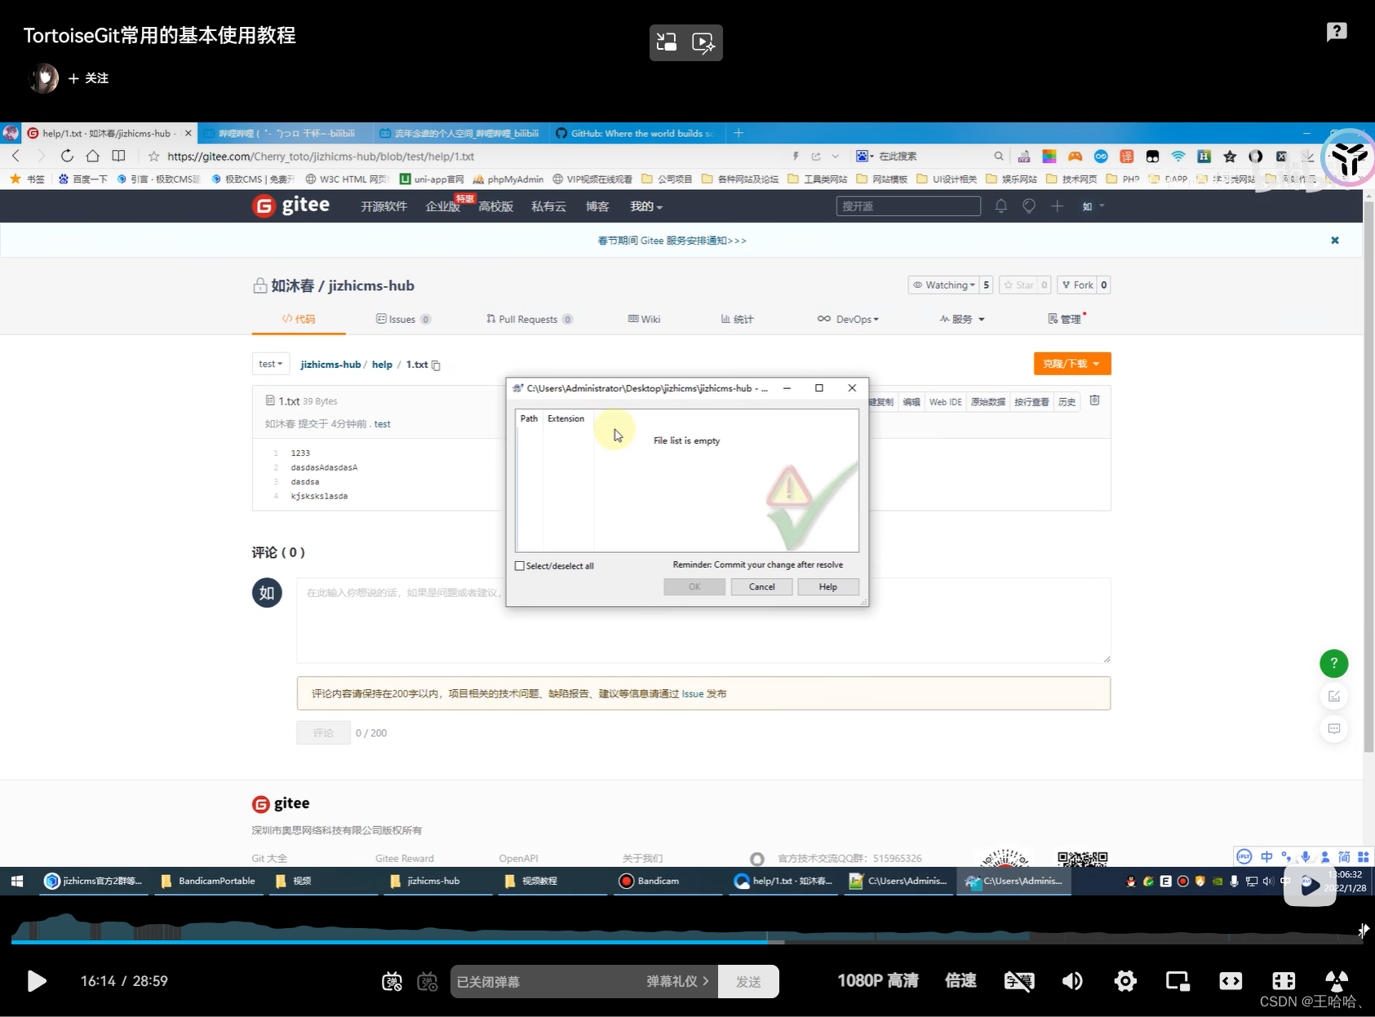Bookmark page with star icon in address bar
Viewport: 1375px width, 1017px height.
(x=153, y=156)
